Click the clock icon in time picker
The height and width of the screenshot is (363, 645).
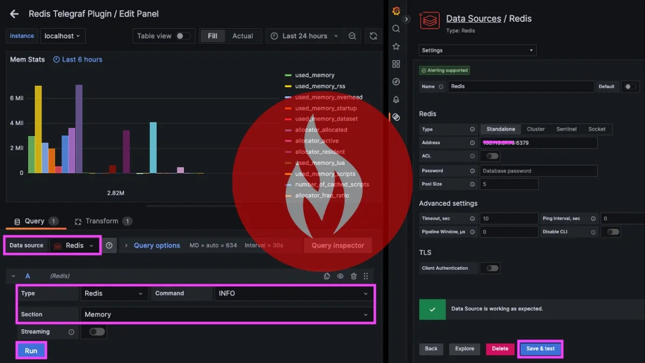274,36
